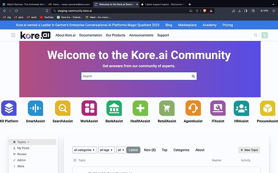Open the SearchAssist product icon
278x173 pixels.
tap(62, 108)
